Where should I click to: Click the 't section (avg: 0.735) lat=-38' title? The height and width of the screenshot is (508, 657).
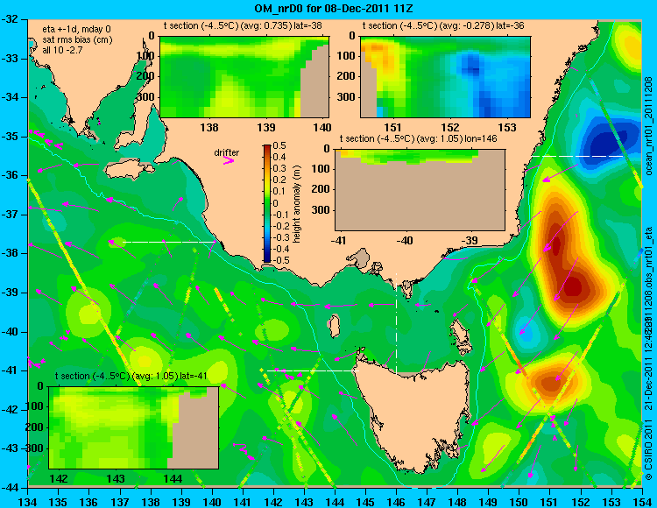pos(243,25)
